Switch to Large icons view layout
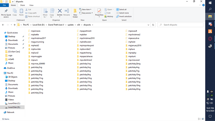This screenshot has height=121, width=215. click(203, 119)
